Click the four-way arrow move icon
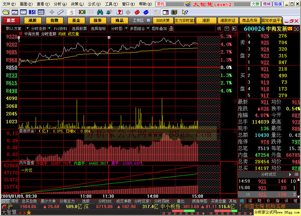The image size is (301, 216). [52, 12]
